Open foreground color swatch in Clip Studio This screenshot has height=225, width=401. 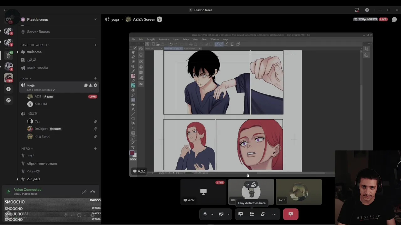pyautogui.click(x=132, y=153)
